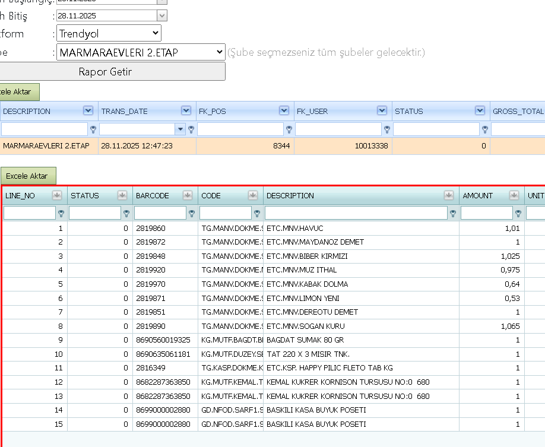545x447 pixels.
Task: Click FK_POS value 8344
Action: (x=281, y=145)
